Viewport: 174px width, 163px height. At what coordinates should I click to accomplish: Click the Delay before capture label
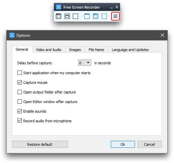[x=35, y=63]
